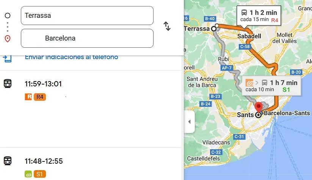
Task: Collapse the side panel with arrow tab
Action: tap(190, 122)
